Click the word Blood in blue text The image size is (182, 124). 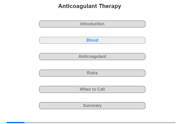(92, 40)
